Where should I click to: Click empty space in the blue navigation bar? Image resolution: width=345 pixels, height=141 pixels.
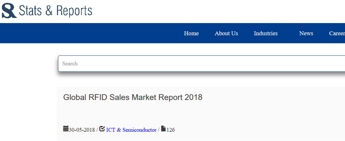click(x=88, y=33)
